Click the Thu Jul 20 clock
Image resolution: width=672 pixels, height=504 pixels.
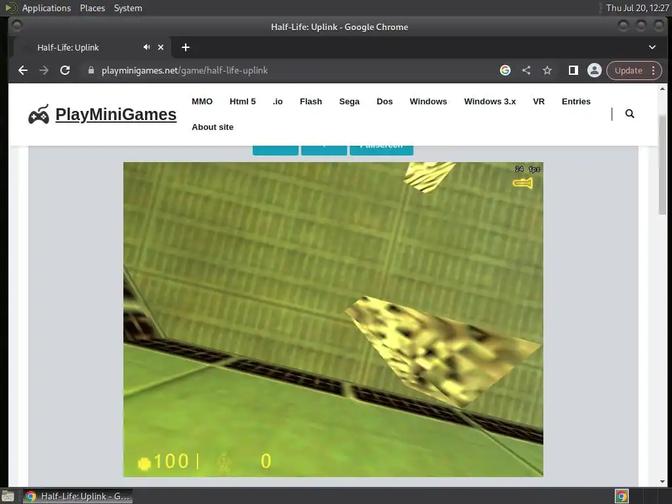pyautogui.click(x=637, y=8)
